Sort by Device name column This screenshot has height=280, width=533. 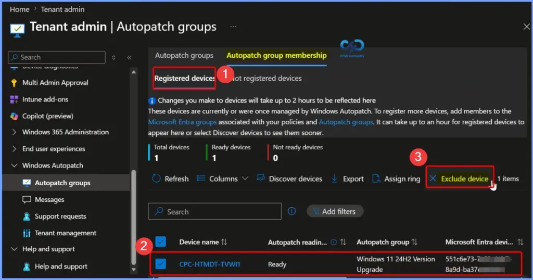click(x=203, y=242)
